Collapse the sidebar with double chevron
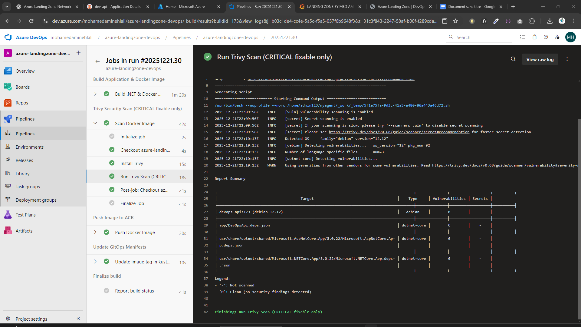Viewport: 581px width, 327px height. coord(78,319)
